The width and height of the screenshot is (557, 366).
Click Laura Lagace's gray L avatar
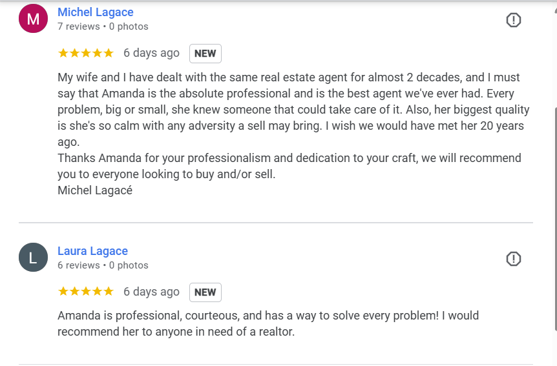tap(34, 258)
